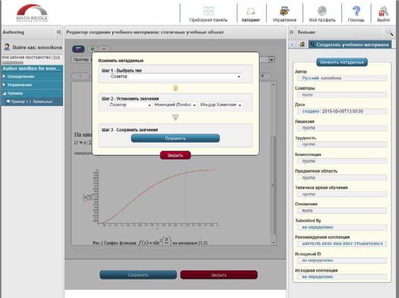Select the Создатель учебного материала tab
The height and width of the screenshot is (298, 399).
click(350, 45)
